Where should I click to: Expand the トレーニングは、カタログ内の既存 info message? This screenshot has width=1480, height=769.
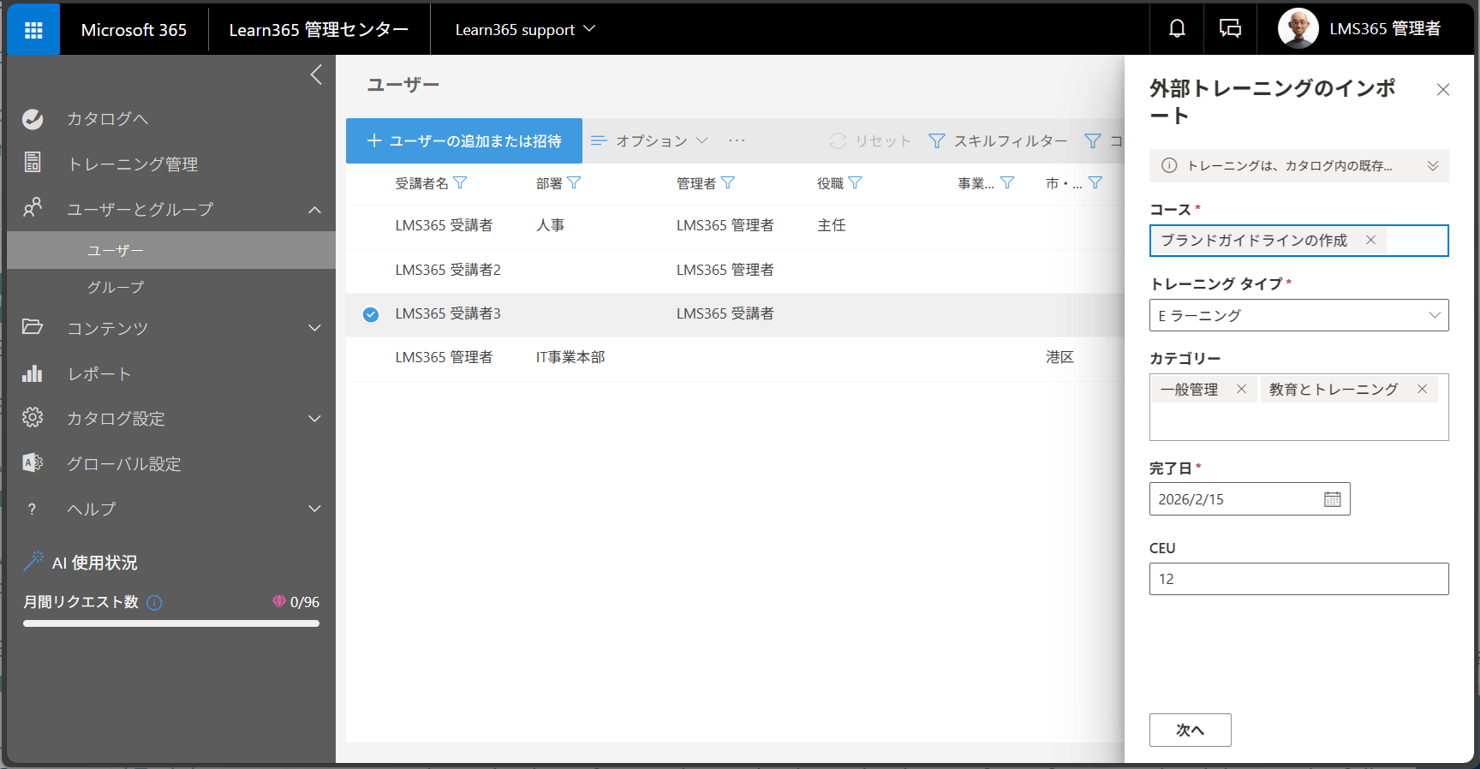point(1432,166)
